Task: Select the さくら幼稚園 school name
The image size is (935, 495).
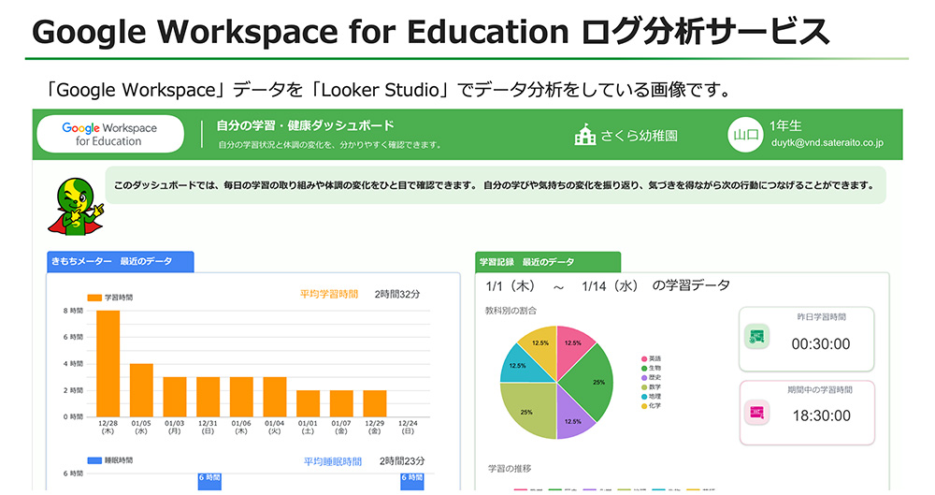Action: [640, 136]
